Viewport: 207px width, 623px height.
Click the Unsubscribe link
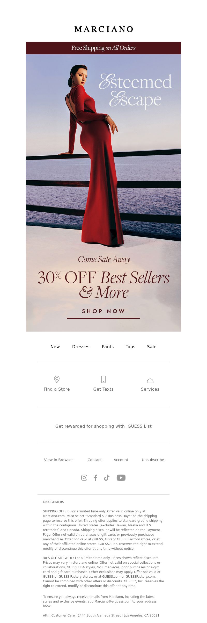click(153, 460)
